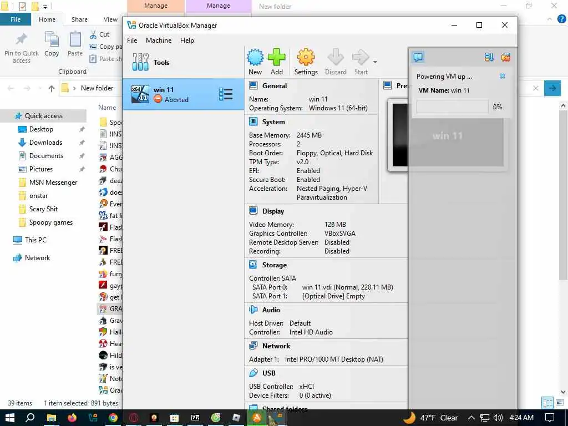The image size is (568, 426).
Task: Click the Network adapter icon
Action: pyautogui.click(x=253, y=346)
